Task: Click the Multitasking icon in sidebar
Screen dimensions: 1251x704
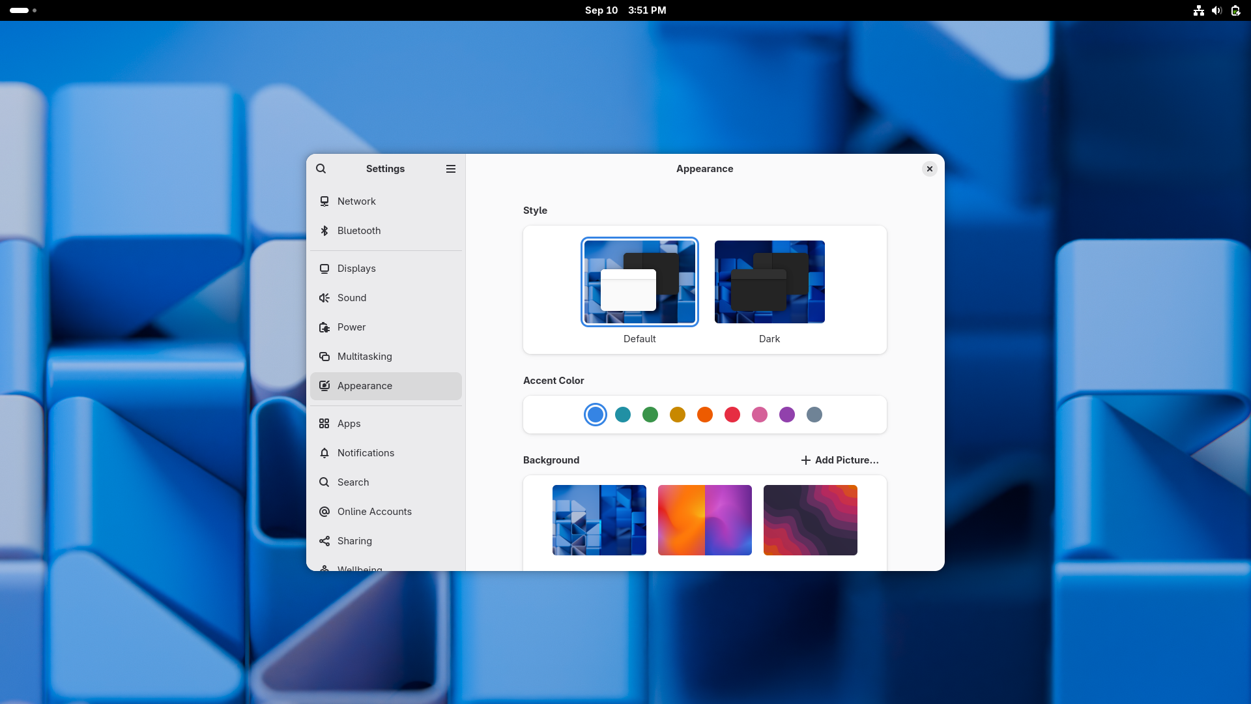Action: (x=324, y=357)
